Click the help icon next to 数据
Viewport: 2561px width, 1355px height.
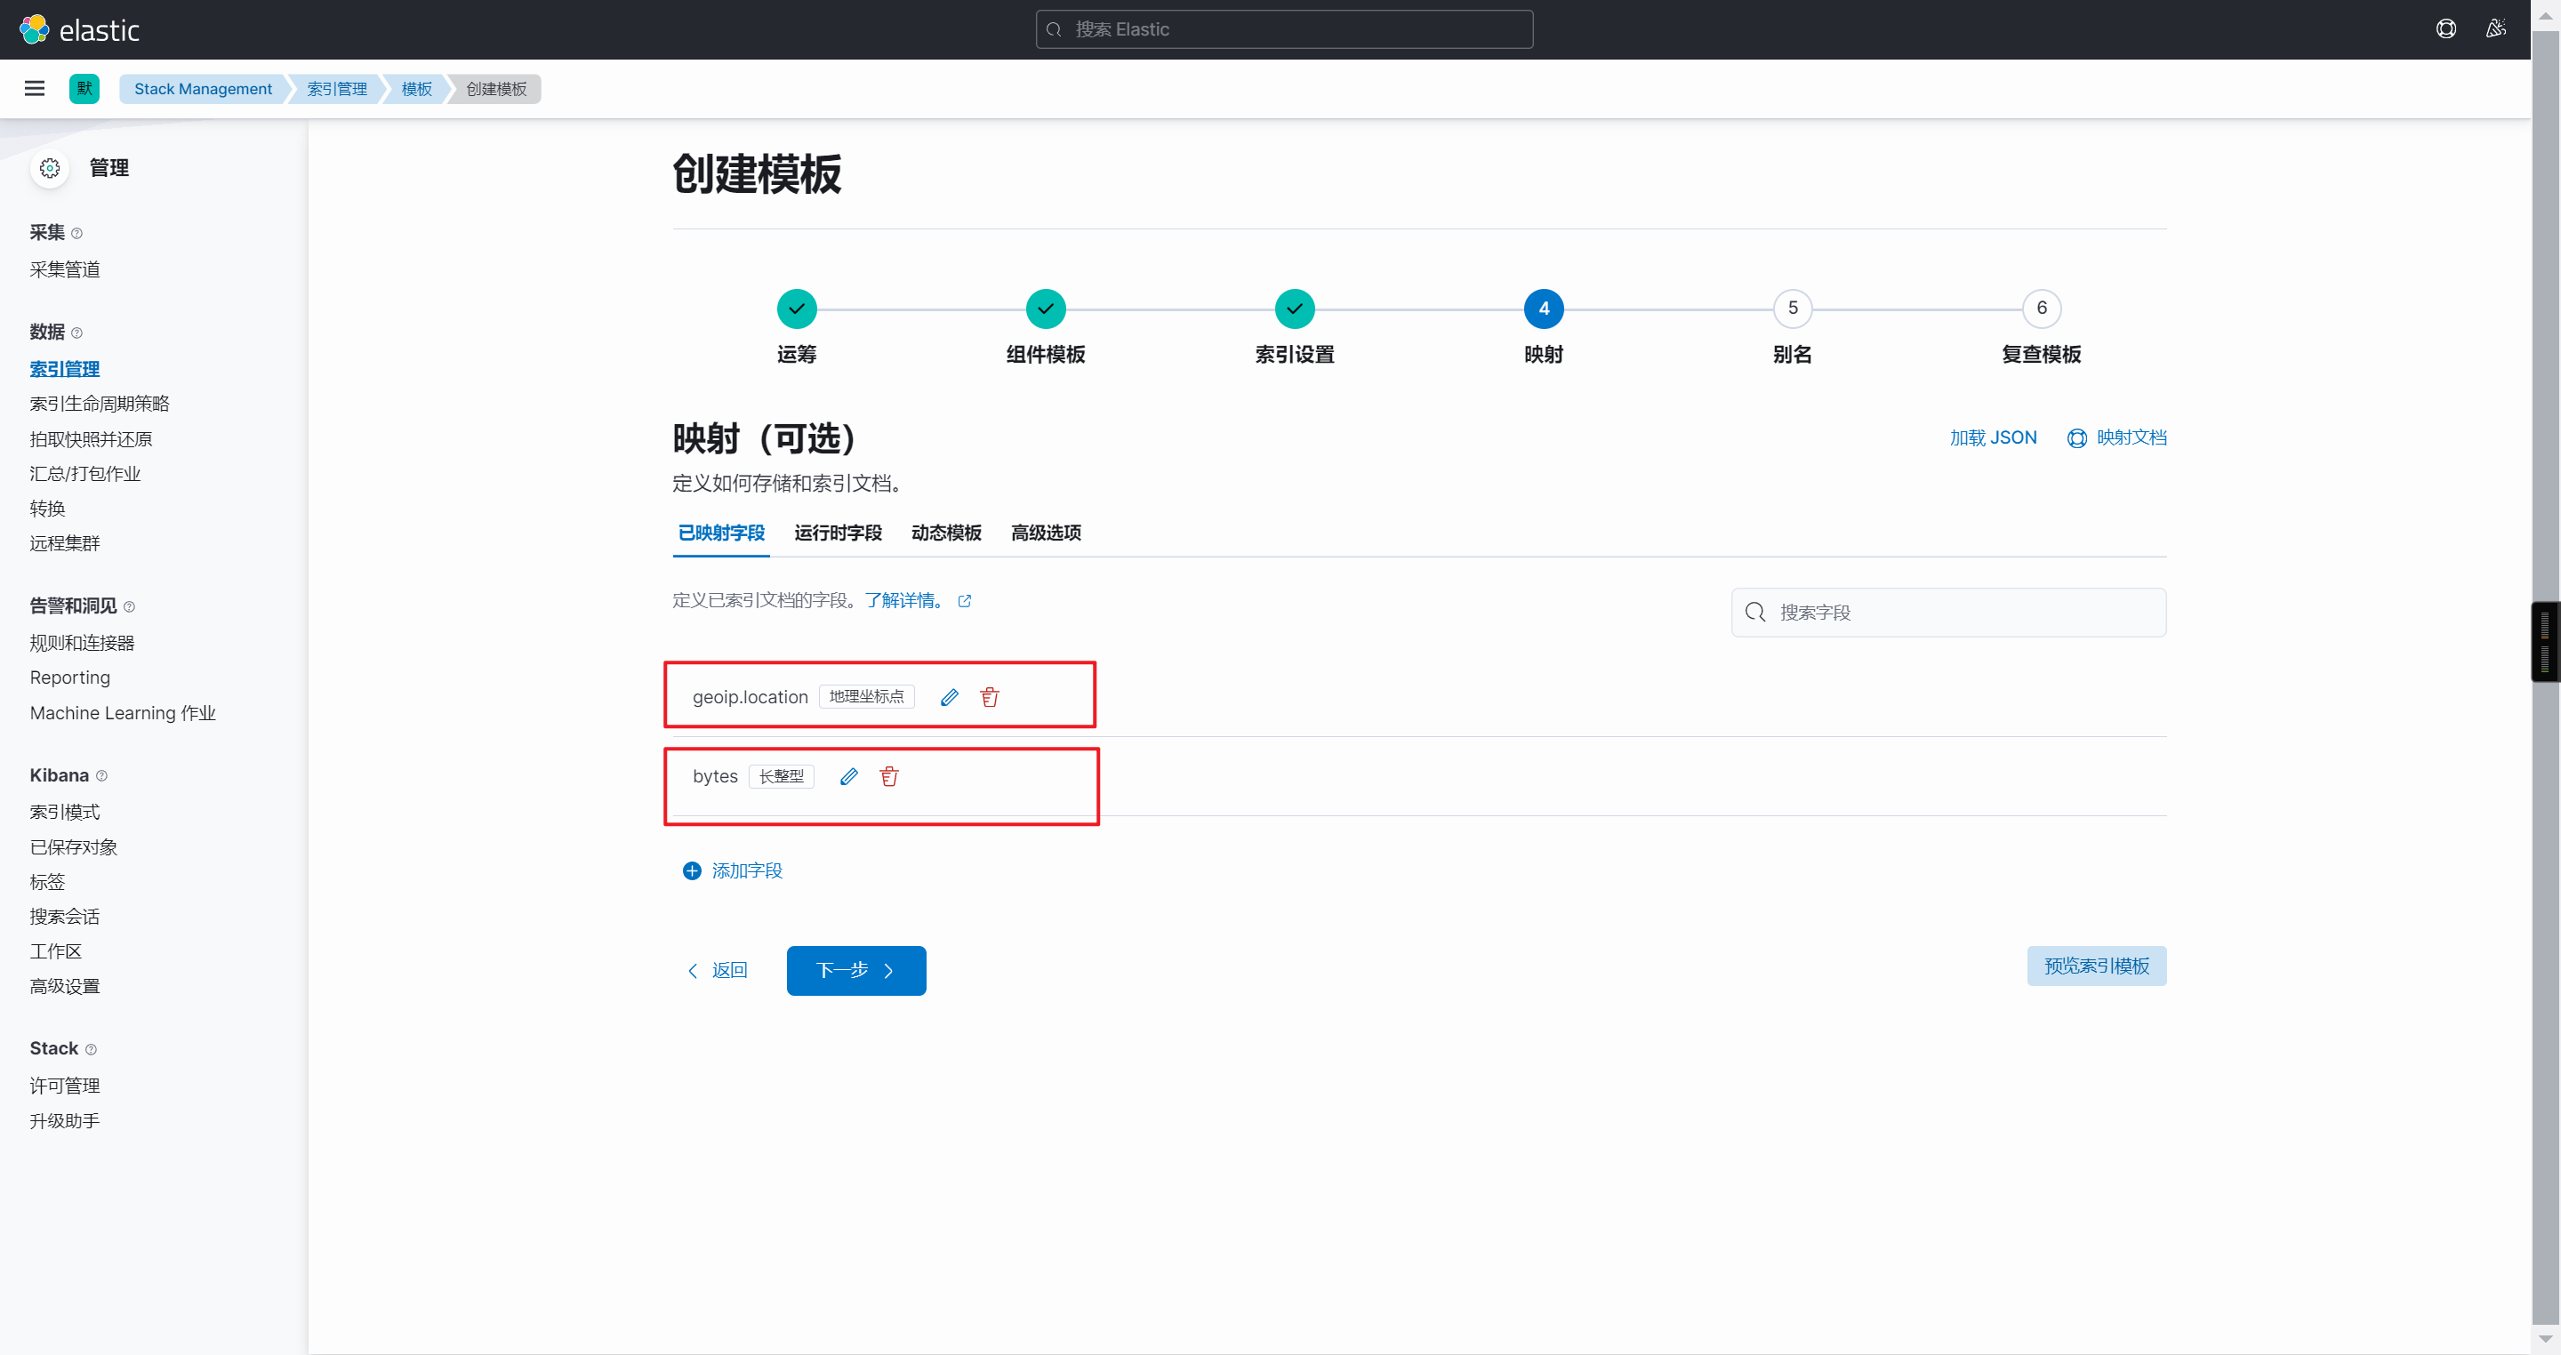[76, 333]
